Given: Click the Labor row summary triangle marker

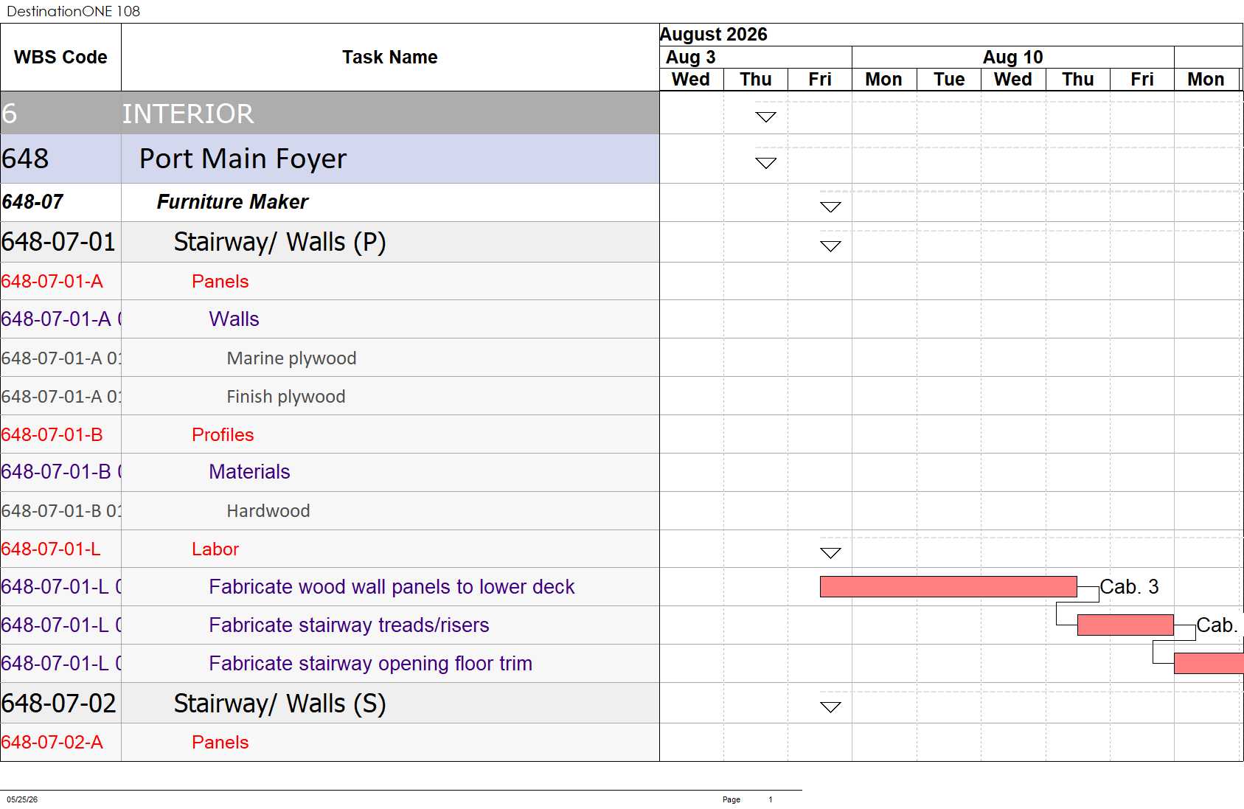Looking at the screenshot, I should click(x=830, y=553).
